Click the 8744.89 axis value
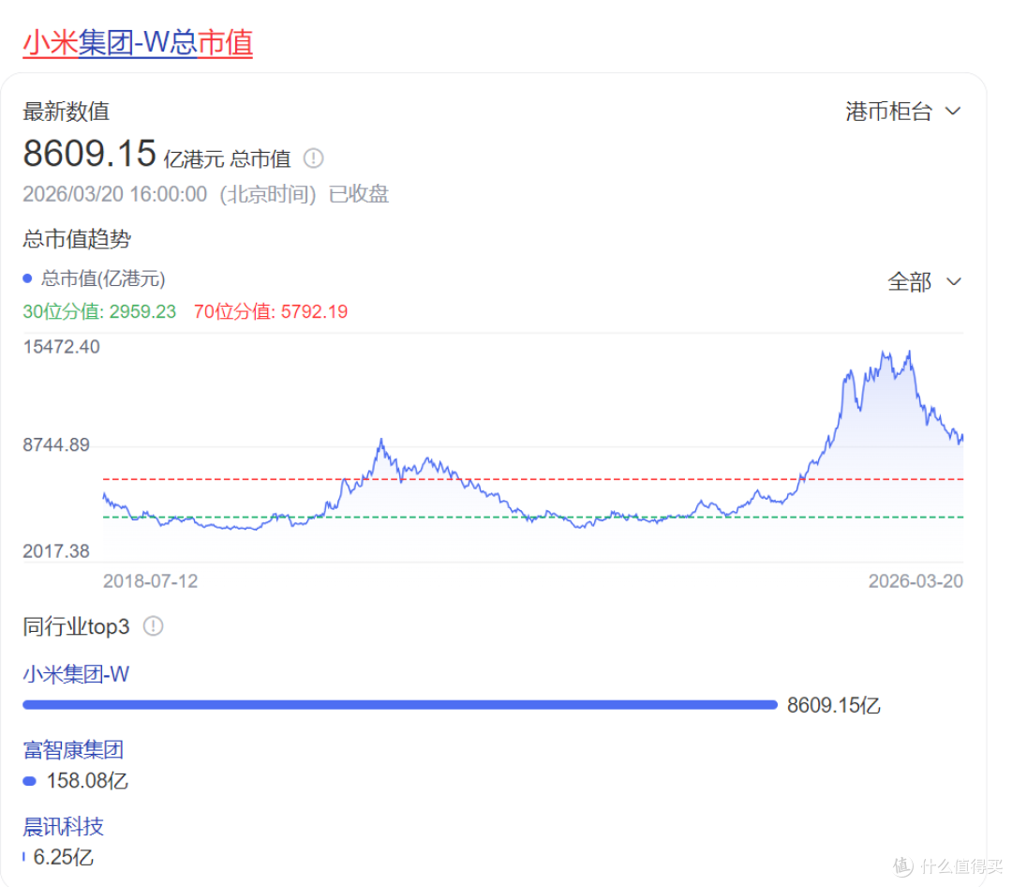This screenshot has height=887, width=1012. point(56,445)
